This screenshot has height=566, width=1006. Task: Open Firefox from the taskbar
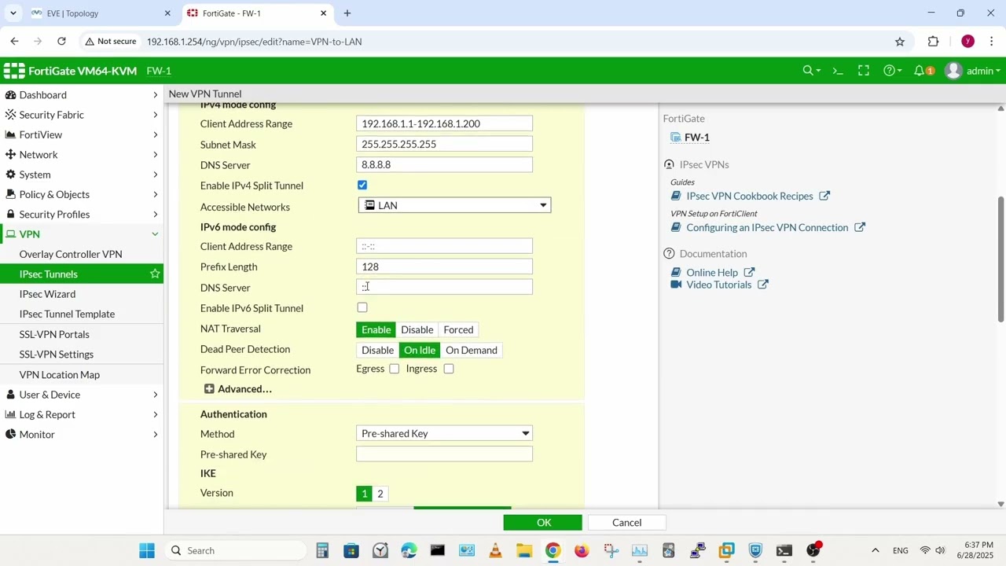coord(582,550)
